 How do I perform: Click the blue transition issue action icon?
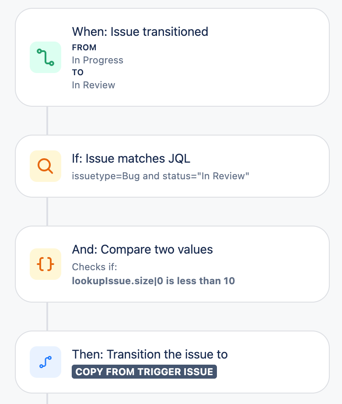45,362
